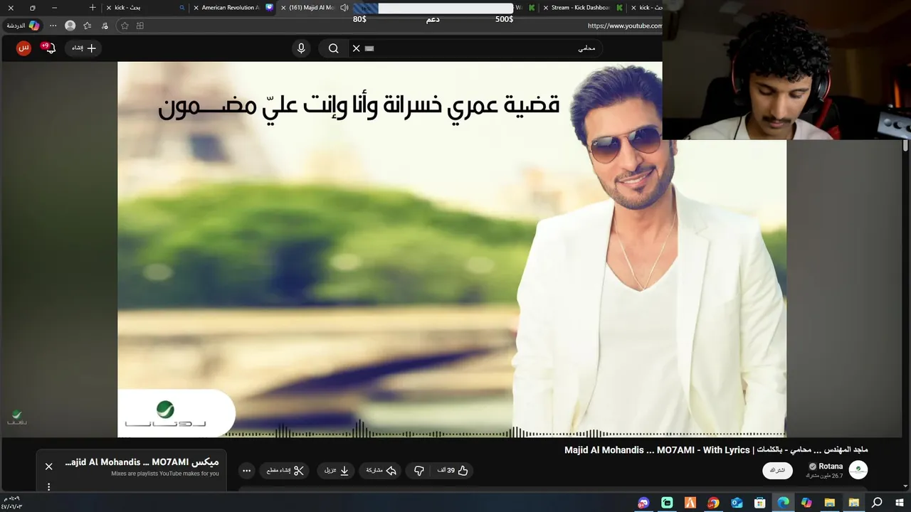Create a clip with the scissors button
The width and height of the screenshot is (911, 512).
[x=285, y=471]
